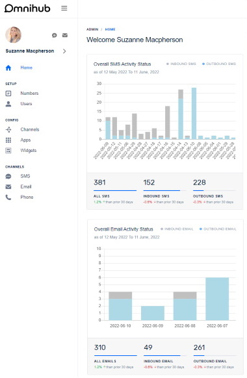
Task: Open the SMS channel link
Action: click(25, 176)
